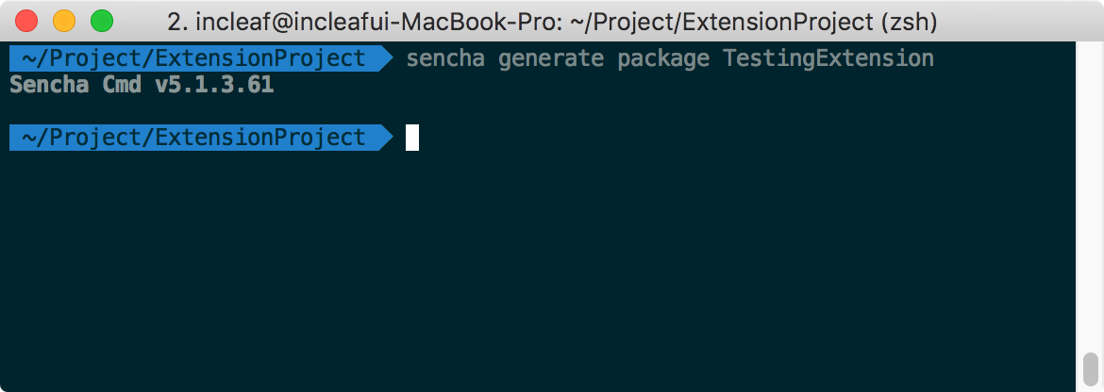The height and width of the screenshot is (392, 1104).
Task: Click "TestingExtension" in the command line
Action: [x=828, y=58]
